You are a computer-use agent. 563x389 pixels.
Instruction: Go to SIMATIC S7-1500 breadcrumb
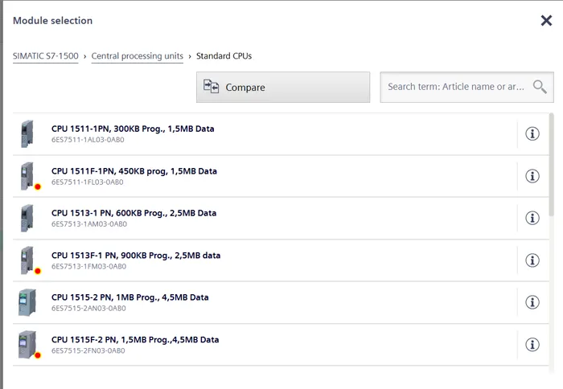point(46,56)
